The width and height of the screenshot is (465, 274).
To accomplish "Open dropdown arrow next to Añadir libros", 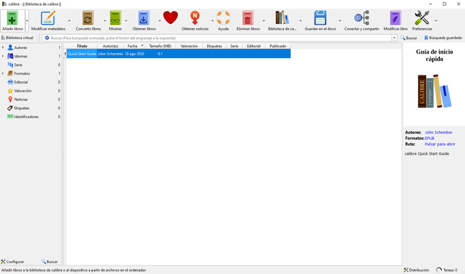I will tap(27, 21).
